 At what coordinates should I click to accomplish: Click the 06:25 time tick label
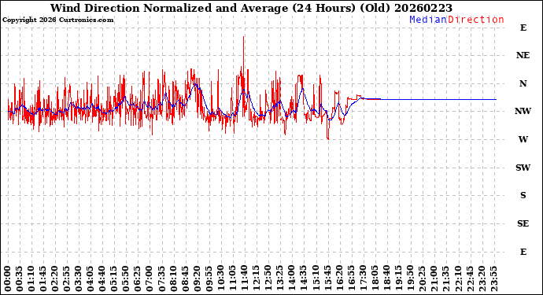click(138, 279)
